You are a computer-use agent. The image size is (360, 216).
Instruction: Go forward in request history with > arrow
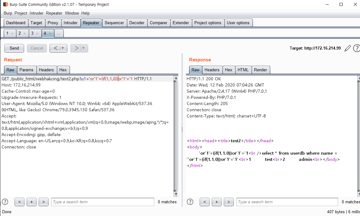(x=76, y=48)
